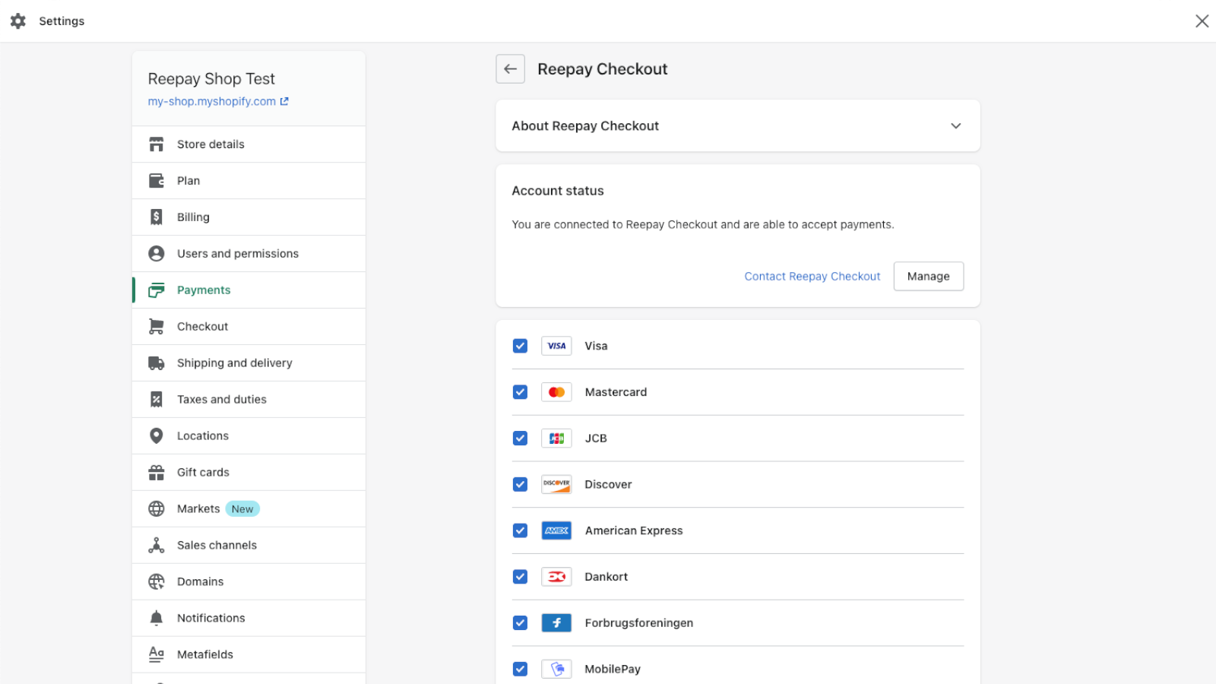Select the Payments menu item
1216x684 pixels.
(249, 290)
